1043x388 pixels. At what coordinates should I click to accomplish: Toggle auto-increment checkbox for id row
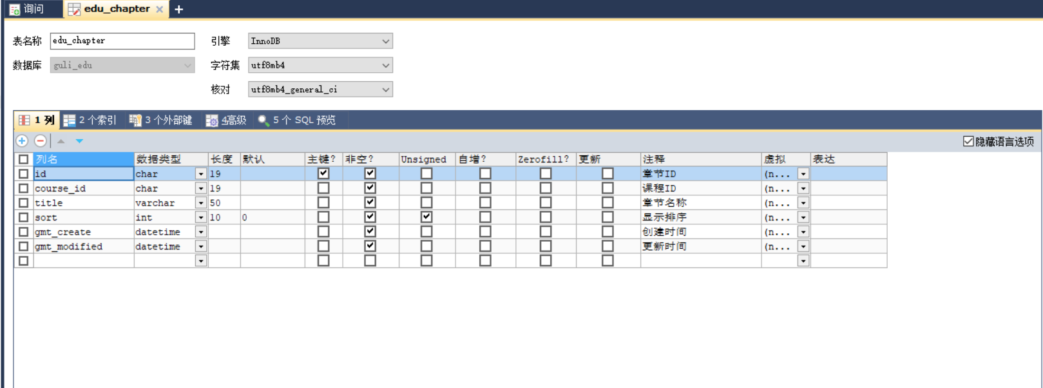[x=485, y=173]
